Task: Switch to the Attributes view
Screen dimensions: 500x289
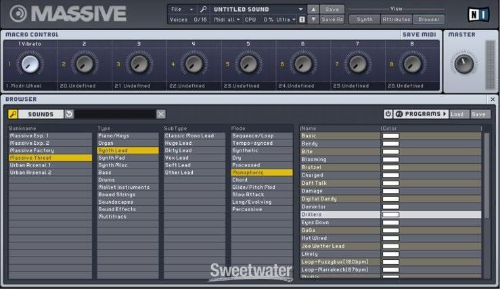Action: pyautogui.click(x=396, y=20)
